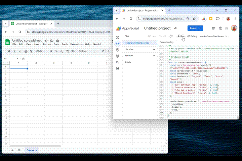Open the Deploy dropdown button
The height and width of the screenshot is (161, 242).
(x=195, y=28)
